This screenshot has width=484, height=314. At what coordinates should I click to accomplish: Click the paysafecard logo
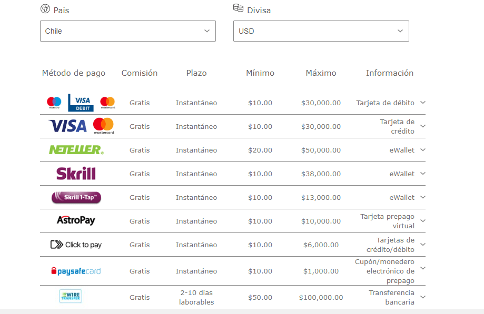pyautogui.click(x=76, y=271)
